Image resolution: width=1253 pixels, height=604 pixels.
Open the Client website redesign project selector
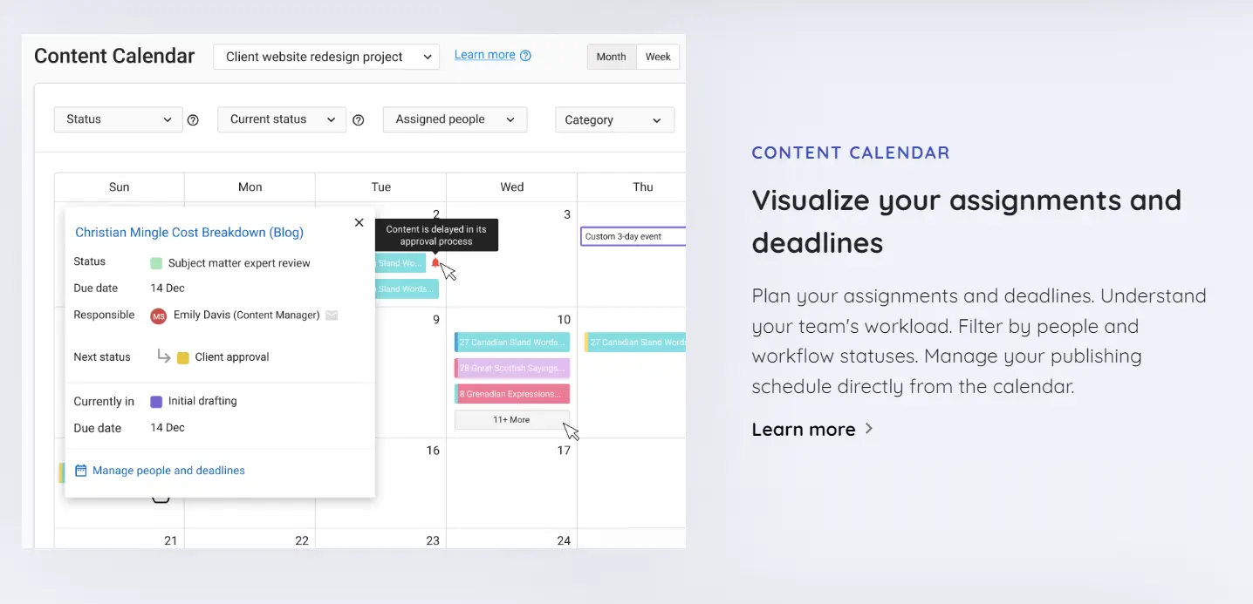[x=325, y=56]
